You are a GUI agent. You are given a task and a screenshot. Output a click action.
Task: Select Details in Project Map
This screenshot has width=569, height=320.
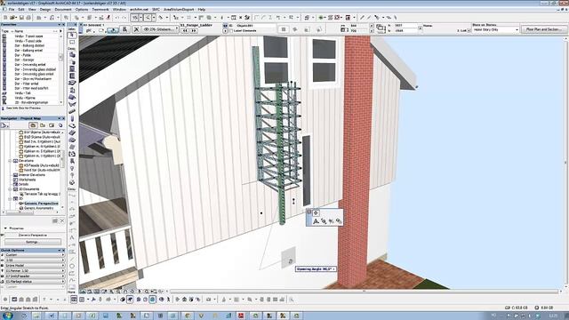(x=23, y=184)
